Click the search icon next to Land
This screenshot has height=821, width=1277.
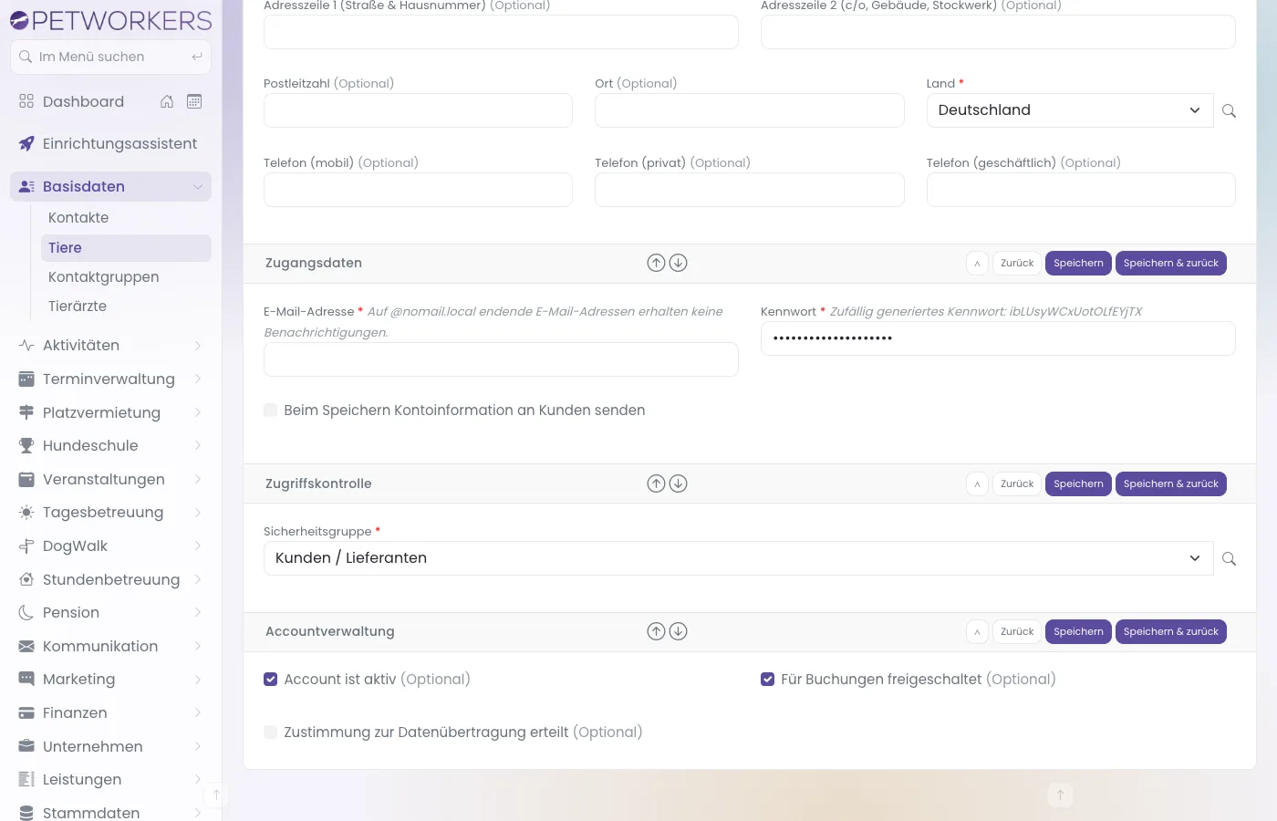[1229, 110]
